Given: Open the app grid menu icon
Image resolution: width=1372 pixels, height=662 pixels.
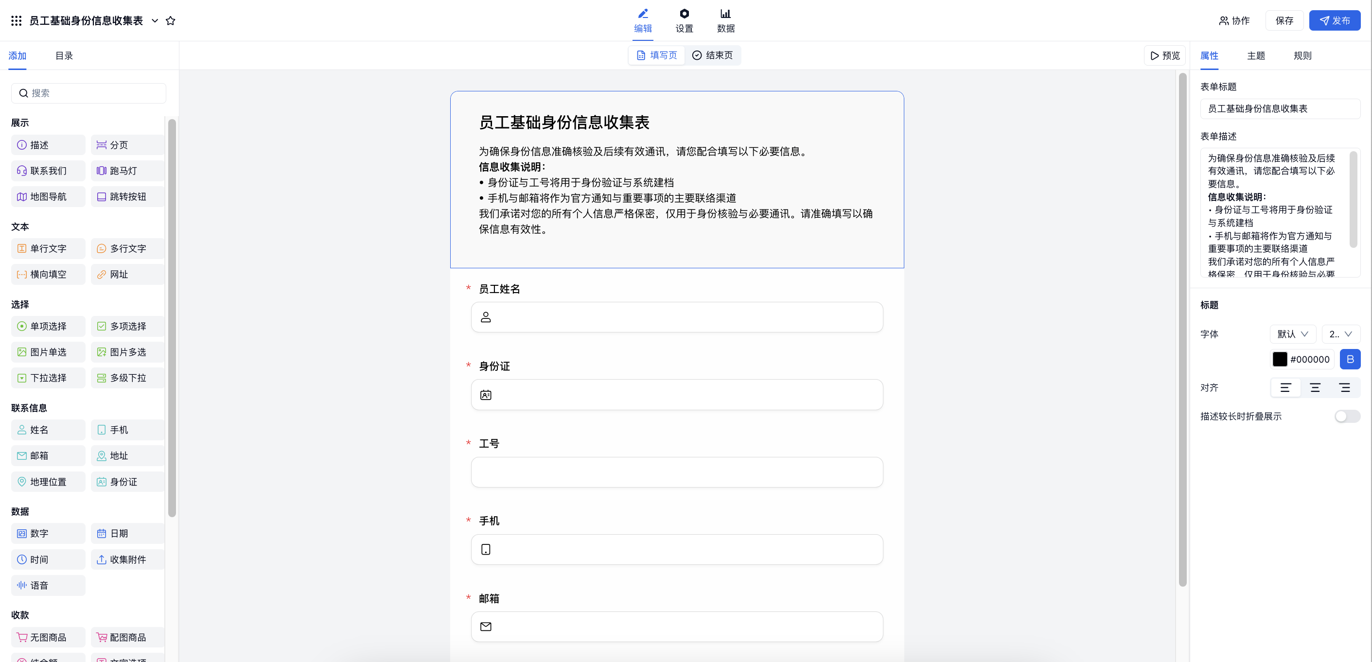Looking at the screenshot, I should (x=17, y=21).
